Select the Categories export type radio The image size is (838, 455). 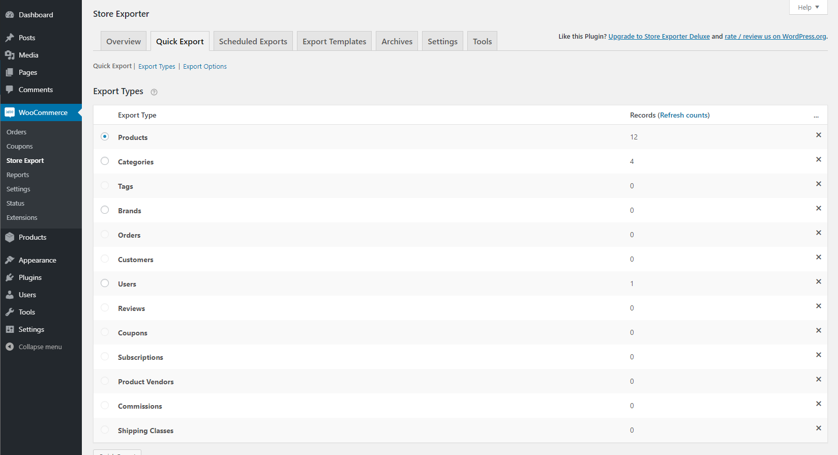(105, 161)
